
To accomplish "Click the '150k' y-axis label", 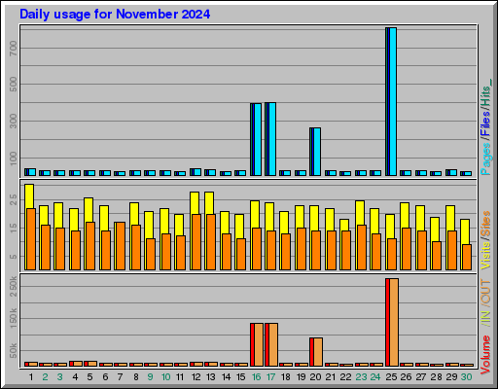I will (14, 318).
